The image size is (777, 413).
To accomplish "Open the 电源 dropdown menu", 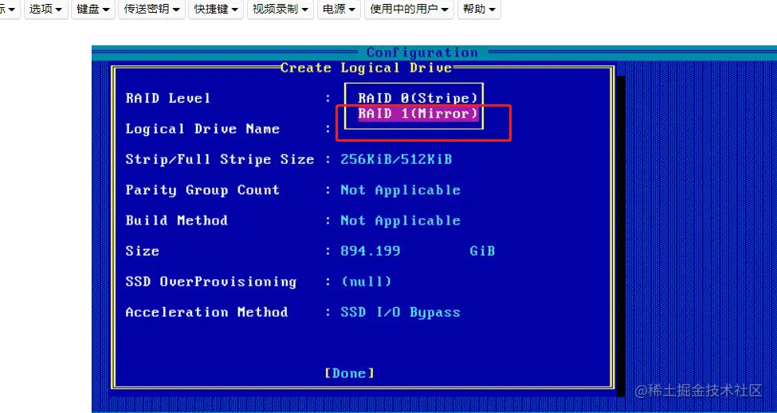I will 339,10.
